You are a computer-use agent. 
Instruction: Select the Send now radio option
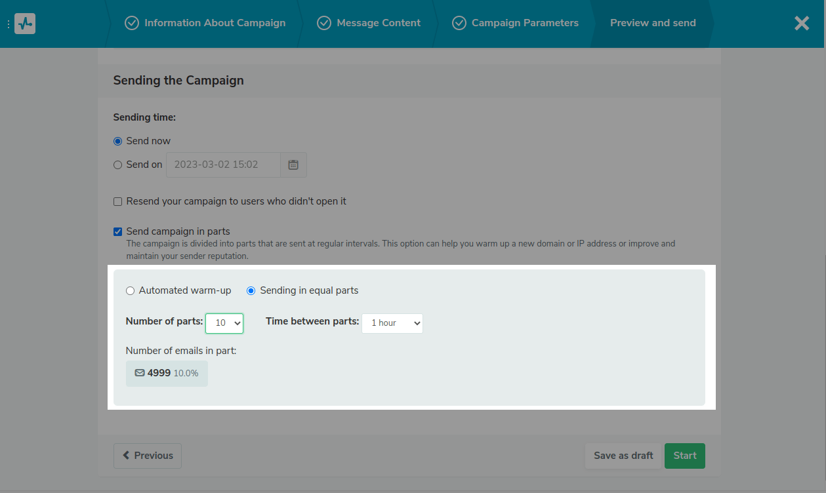tap(118, 141)
